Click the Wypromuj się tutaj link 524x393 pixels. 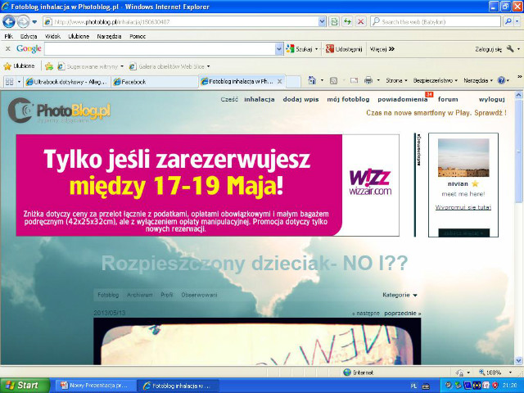point(463,207)
